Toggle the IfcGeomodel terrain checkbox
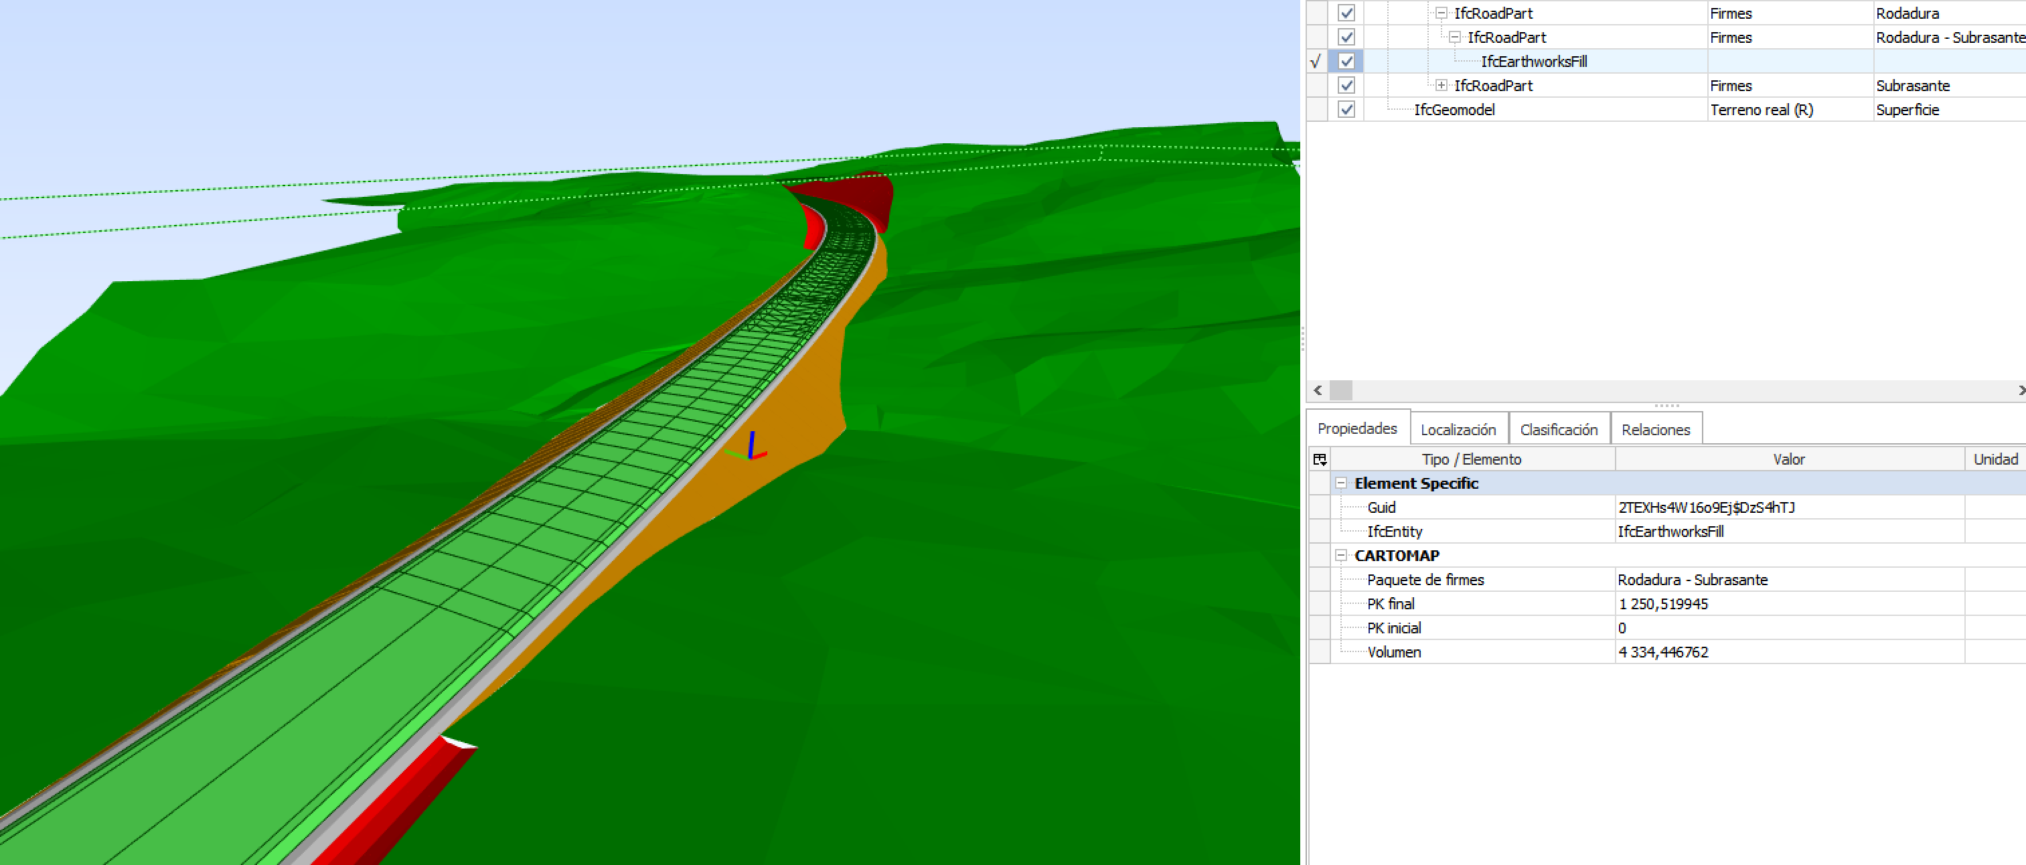The image size is (2026, 865). (x=1346, y=109)
